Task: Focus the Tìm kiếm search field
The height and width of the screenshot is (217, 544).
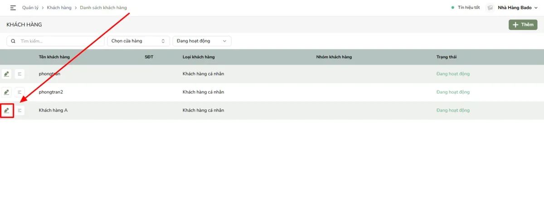Action: (x=55, y=41)
